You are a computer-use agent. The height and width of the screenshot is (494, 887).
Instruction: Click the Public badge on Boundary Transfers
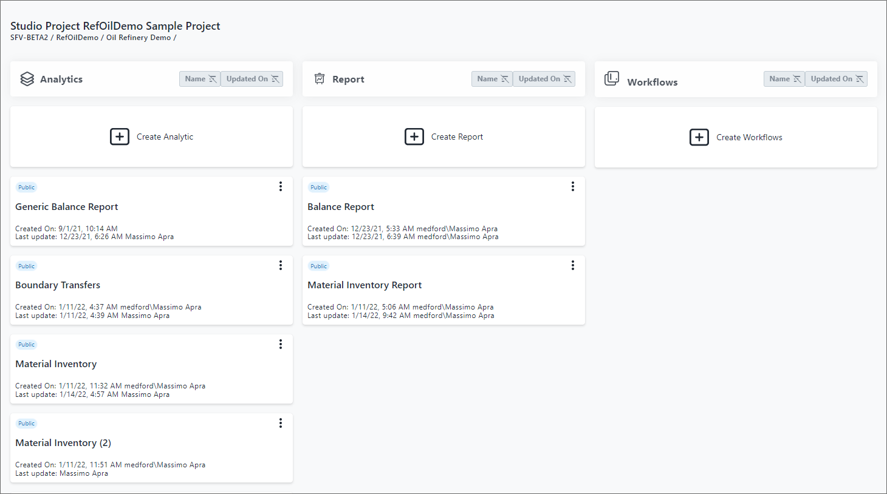coord(27,266)
